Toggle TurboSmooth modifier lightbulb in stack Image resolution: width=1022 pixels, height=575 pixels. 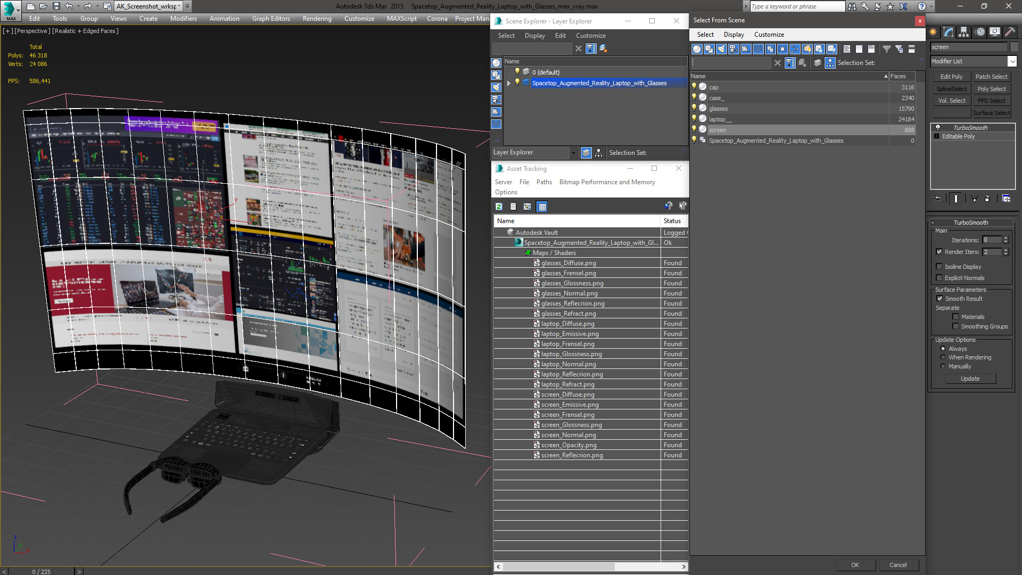938,128
